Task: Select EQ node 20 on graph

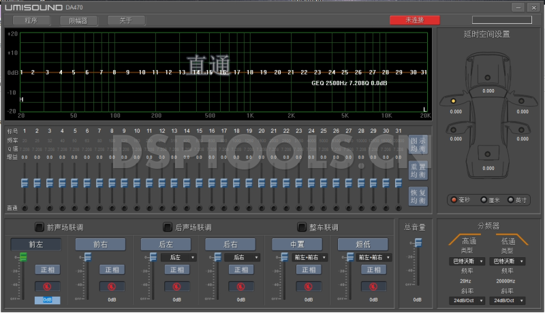Action: coord(277,72)
